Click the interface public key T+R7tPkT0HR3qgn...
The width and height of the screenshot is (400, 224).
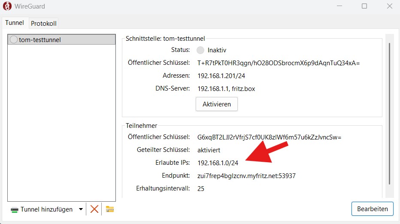click(278, 63)
